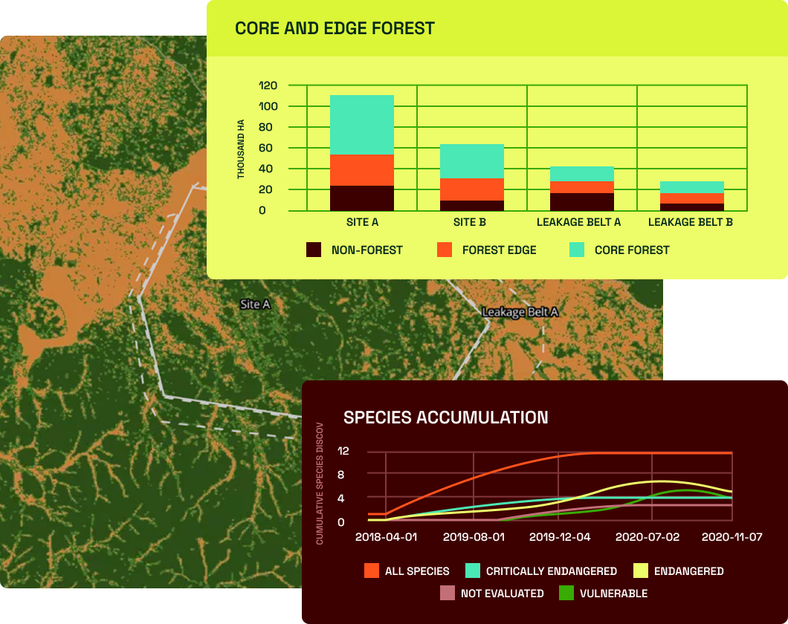Click the 12 value on species chart axis
The height and width of the screenshot is (624, 788).
click(343, 452)
